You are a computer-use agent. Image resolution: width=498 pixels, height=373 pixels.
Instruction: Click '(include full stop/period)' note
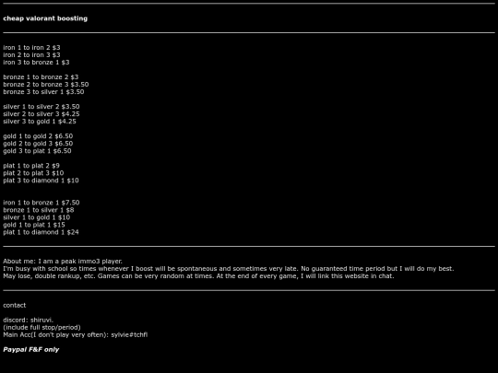point(41,327)
